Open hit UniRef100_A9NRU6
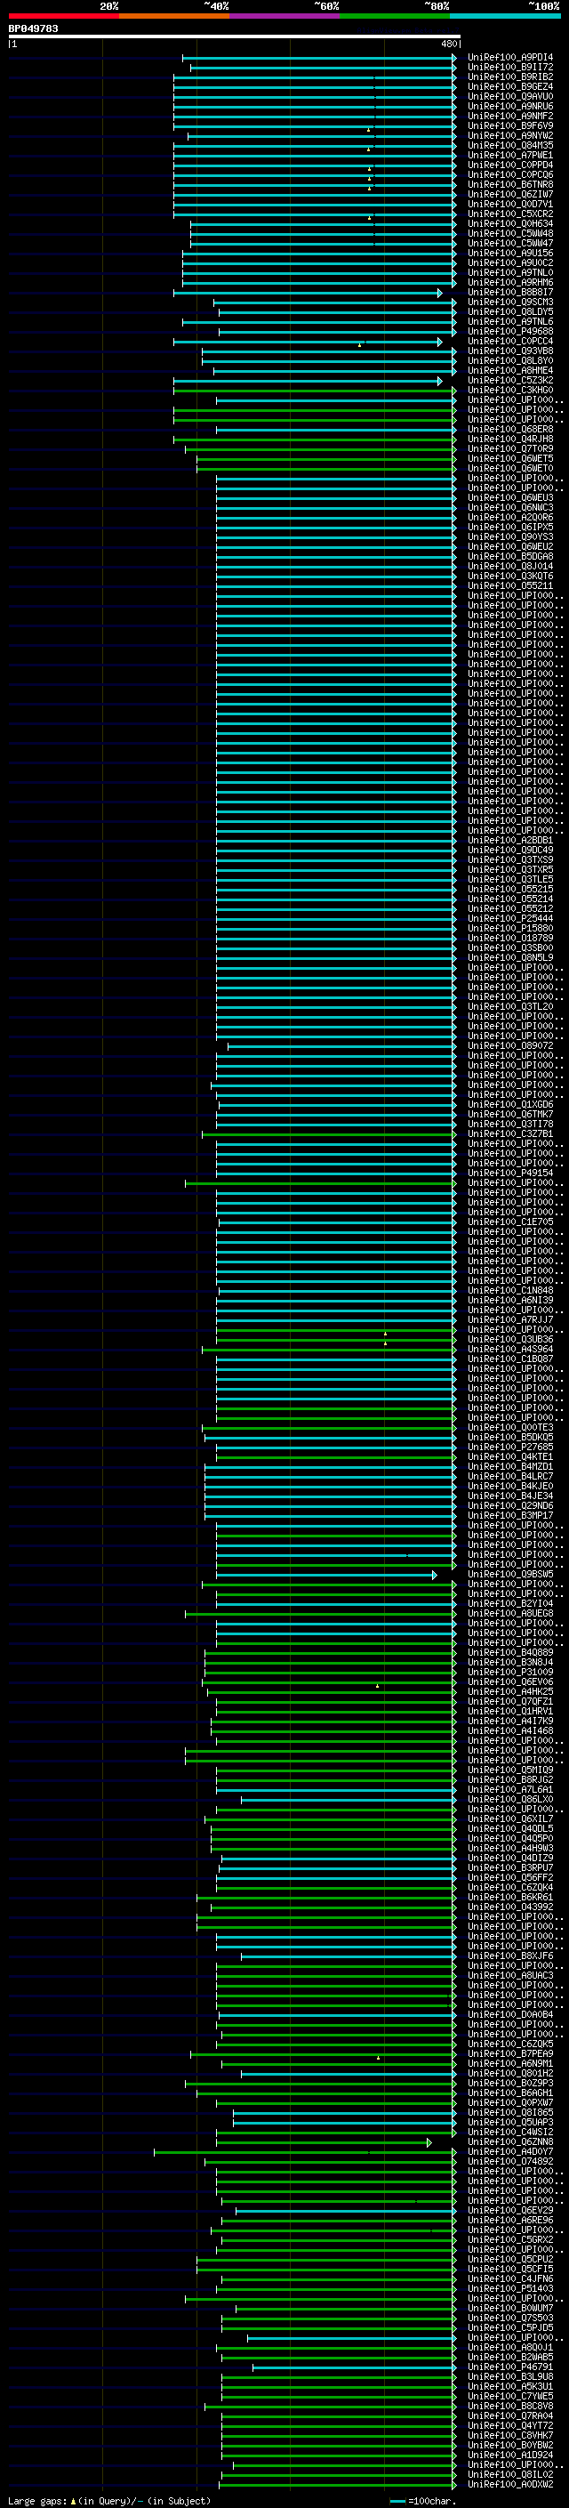Viewport: 569px width, 2508px height. 510,106
